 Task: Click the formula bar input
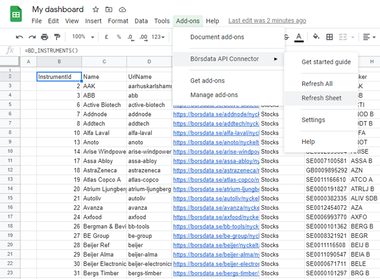(x=97, y=51)
